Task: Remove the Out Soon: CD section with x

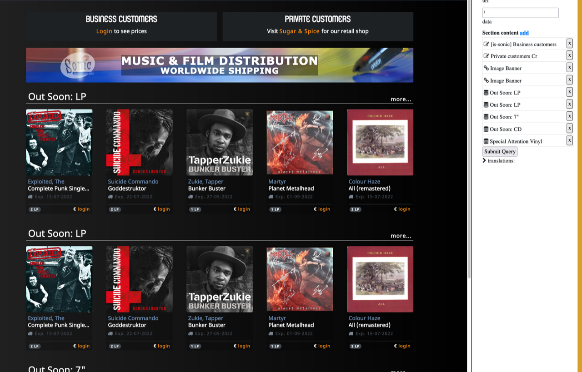Action: (569, 129)
